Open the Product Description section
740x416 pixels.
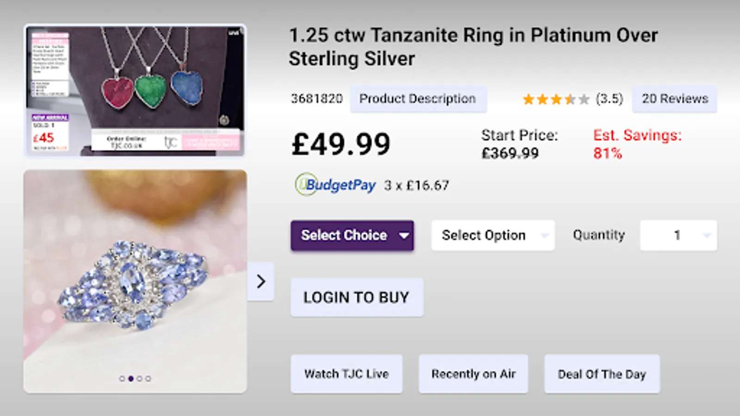click(x=418, y=99)
